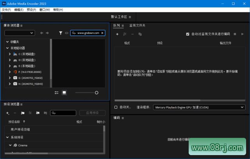Viewport: 250px width, 159px height.
Task: Expand the H: (20240702_152843) drive node
Action: [x=10, y=84]
